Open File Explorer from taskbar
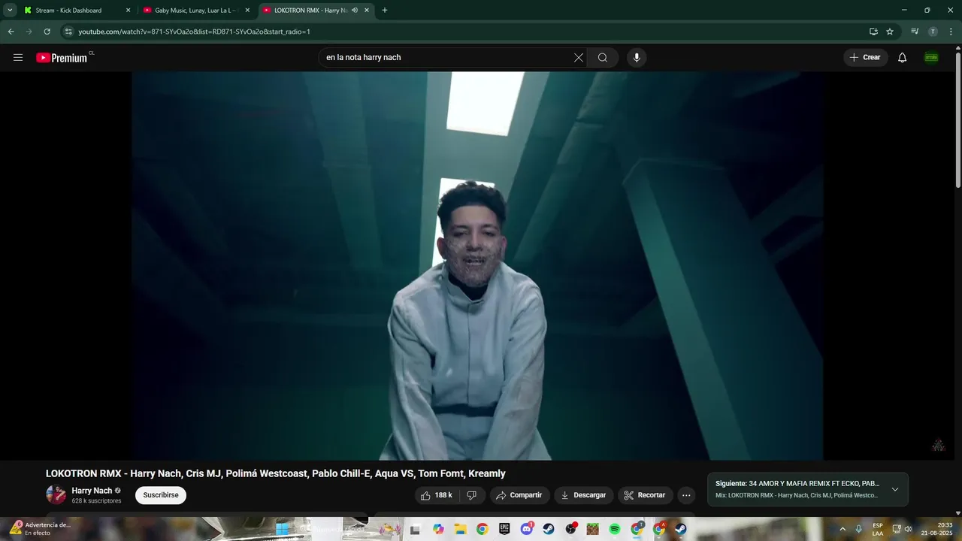This screenshot has width=962, height=541. 460,530
